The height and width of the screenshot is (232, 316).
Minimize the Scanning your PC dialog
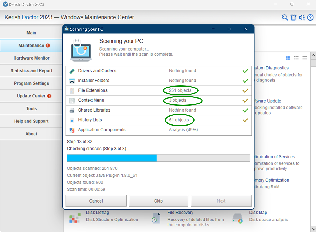213,29
